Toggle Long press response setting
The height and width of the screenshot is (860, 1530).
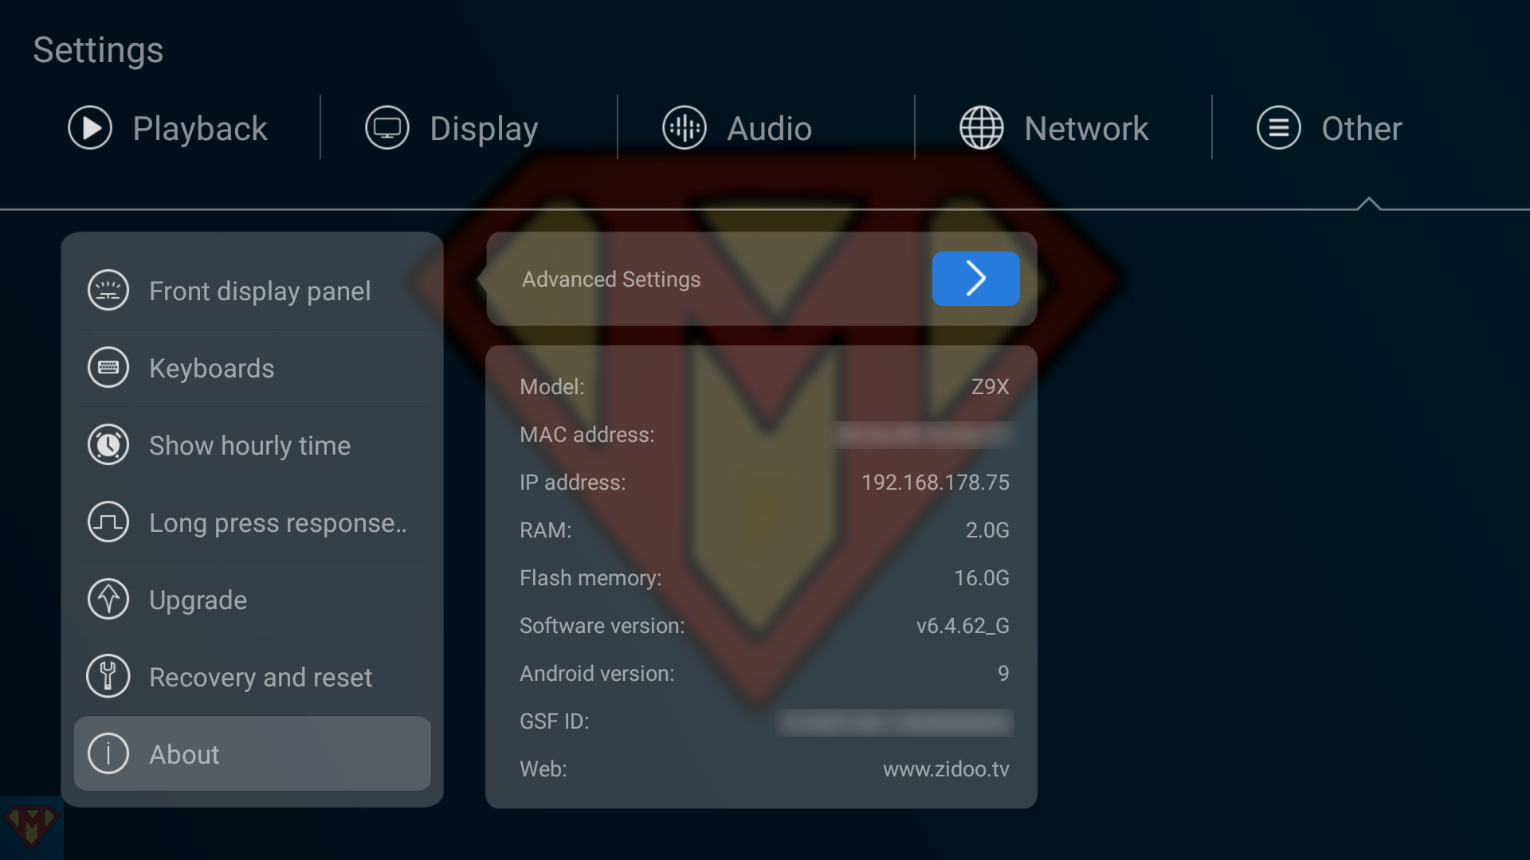252,522
